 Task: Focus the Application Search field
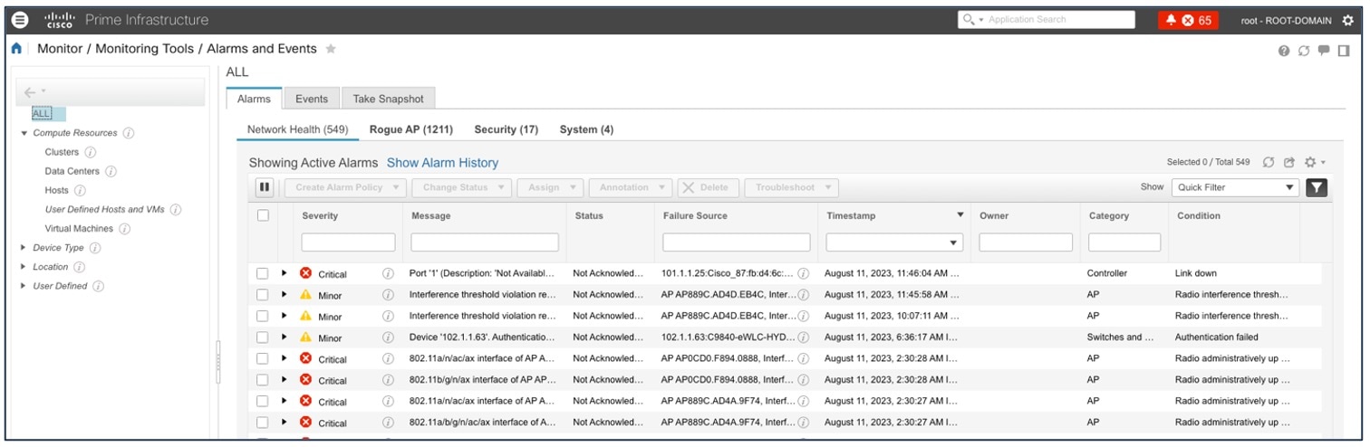(1047, 19)
